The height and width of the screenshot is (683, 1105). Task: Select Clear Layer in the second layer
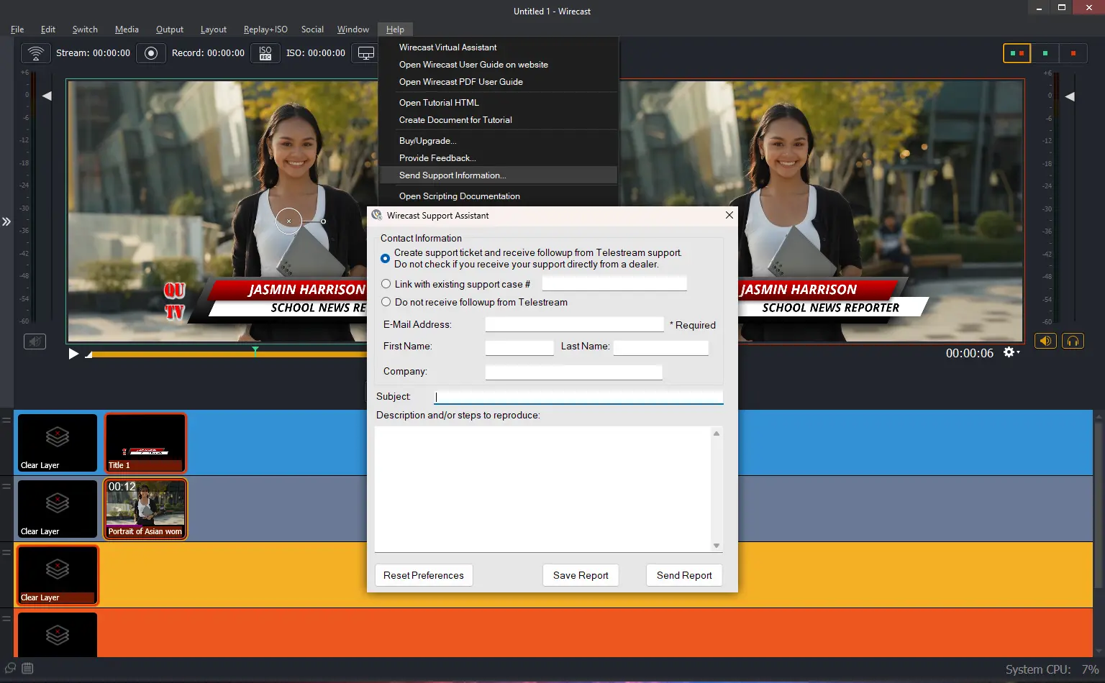(x=58, y=509)
